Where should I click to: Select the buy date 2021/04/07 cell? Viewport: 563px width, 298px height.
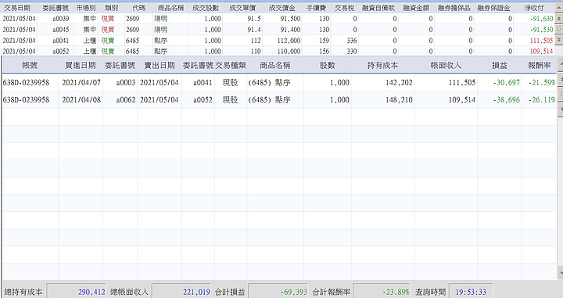[81, 83]
